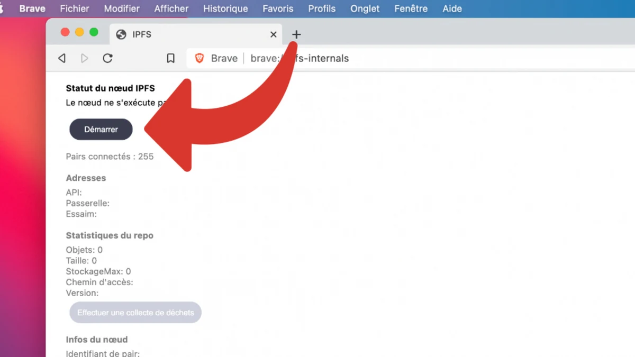Select the IPFS tab
The height and width of the screenshot is (357, 635).
click(196, 34)
